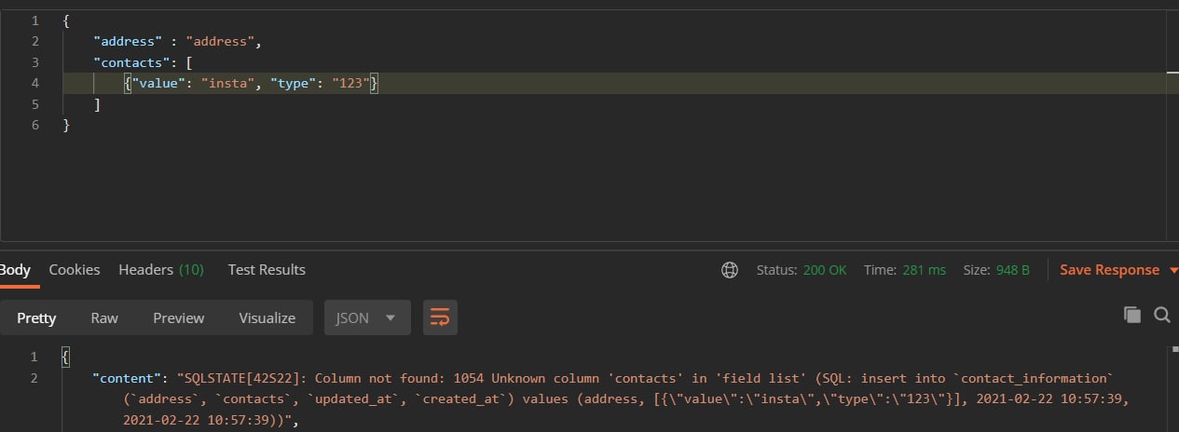
Task: Click the Save Response button
Action: click(1109, 270)
